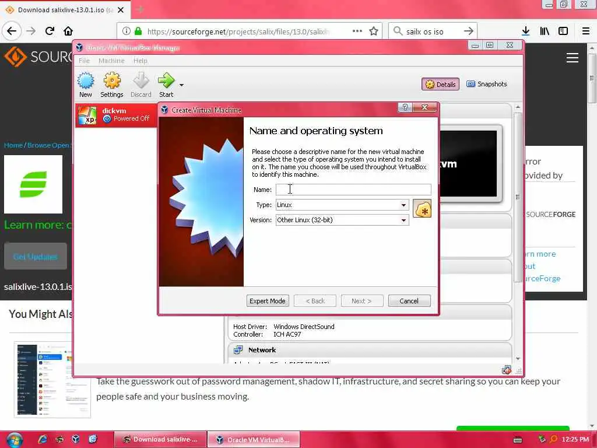The image size is (597, 448).
Task: Switch to Snapshots view
Action: [487, 84]
